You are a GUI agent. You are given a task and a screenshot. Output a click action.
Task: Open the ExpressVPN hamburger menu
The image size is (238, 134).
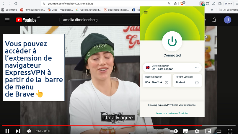[146, 12]
